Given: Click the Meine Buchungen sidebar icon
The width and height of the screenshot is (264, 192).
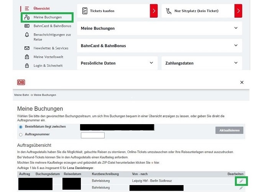Looking at the screenshot, I should [x=27, y=17].
